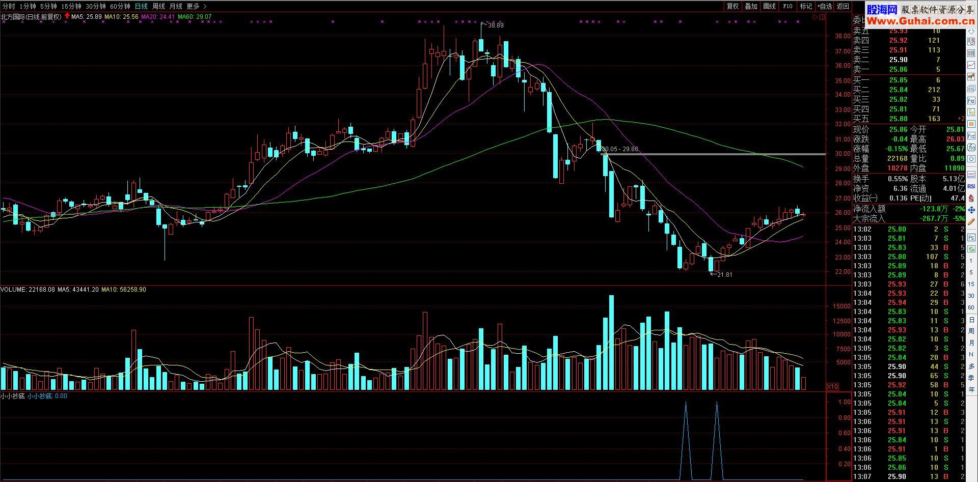The width and height of the screenshot is (978, 482).
Task: Click the 买一 bid price 25.85
Action: click(x=899, y=80)
